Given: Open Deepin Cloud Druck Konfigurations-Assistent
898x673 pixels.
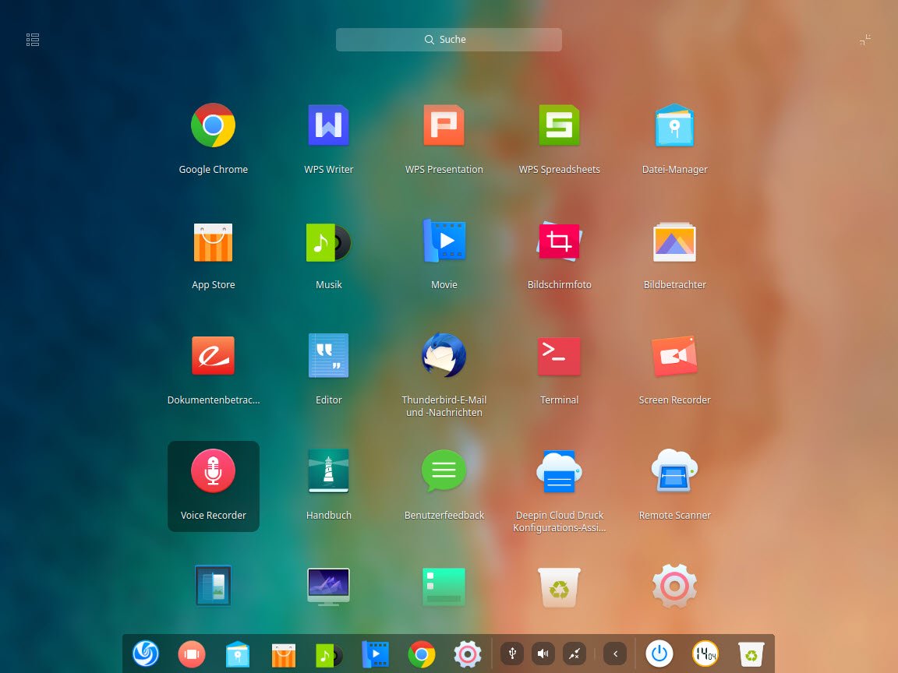Looking at the screenshot, I should [560, 471].
